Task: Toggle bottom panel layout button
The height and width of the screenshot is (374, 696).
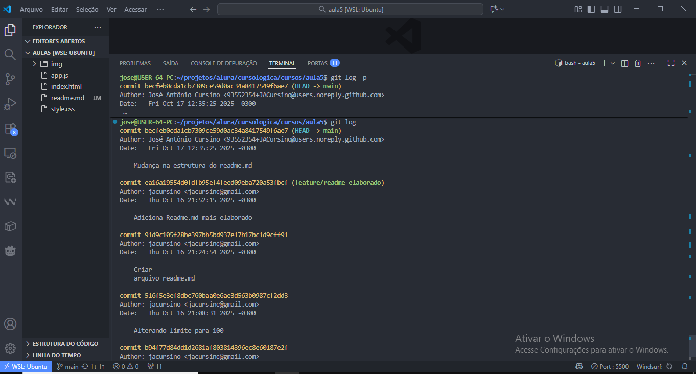Action: [605, 9]
